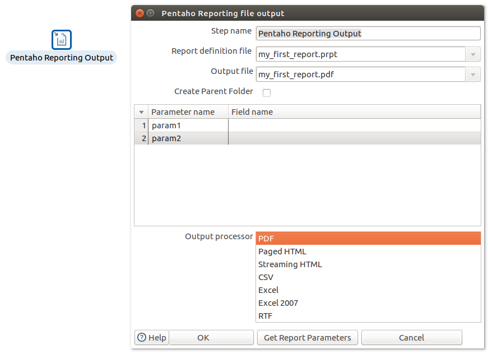Viewport: 488px width, 354px height.
Task: Click into the Step name field
Action: coord(368,34)
